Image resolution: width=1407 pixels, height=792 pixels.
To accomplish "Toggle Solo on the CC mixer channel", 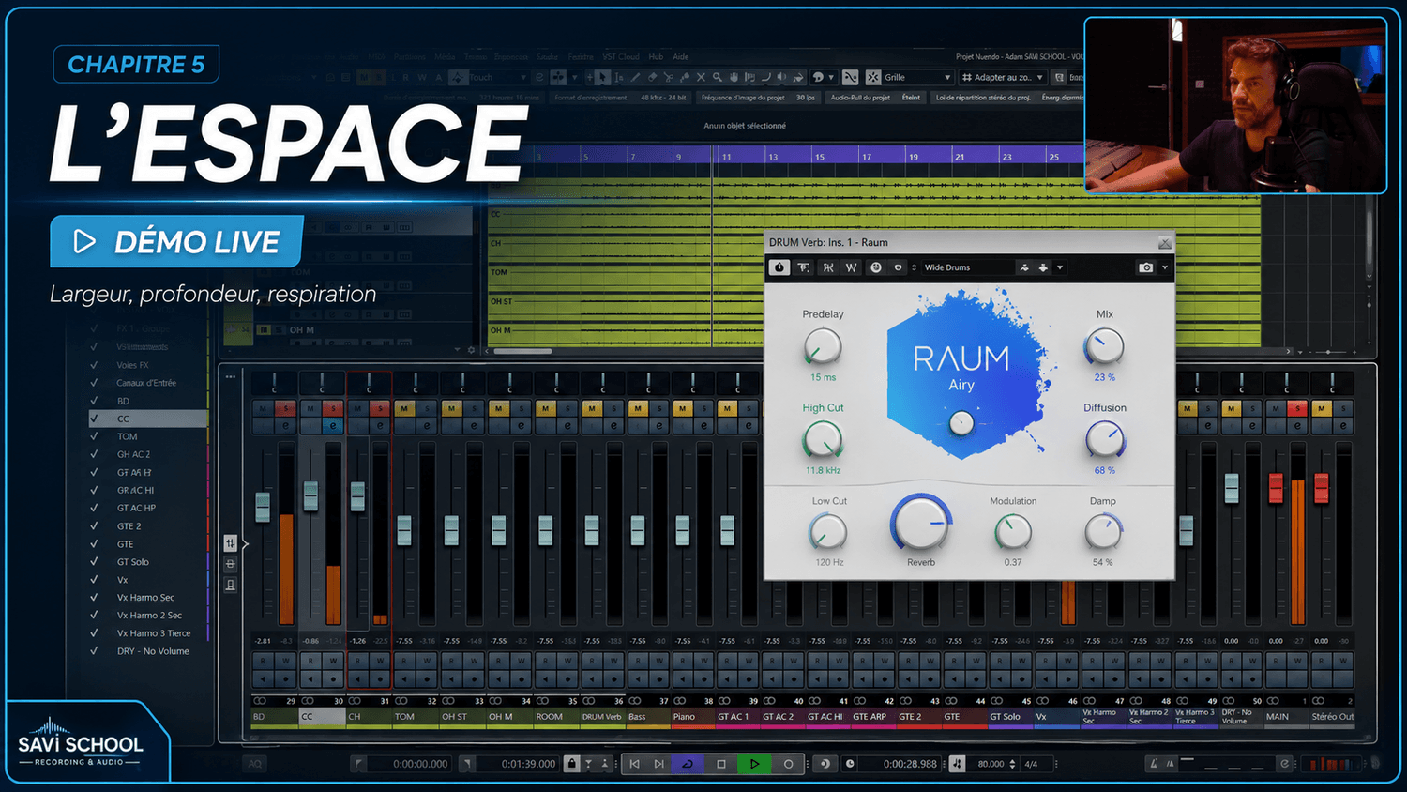I will tap(332, 408).
